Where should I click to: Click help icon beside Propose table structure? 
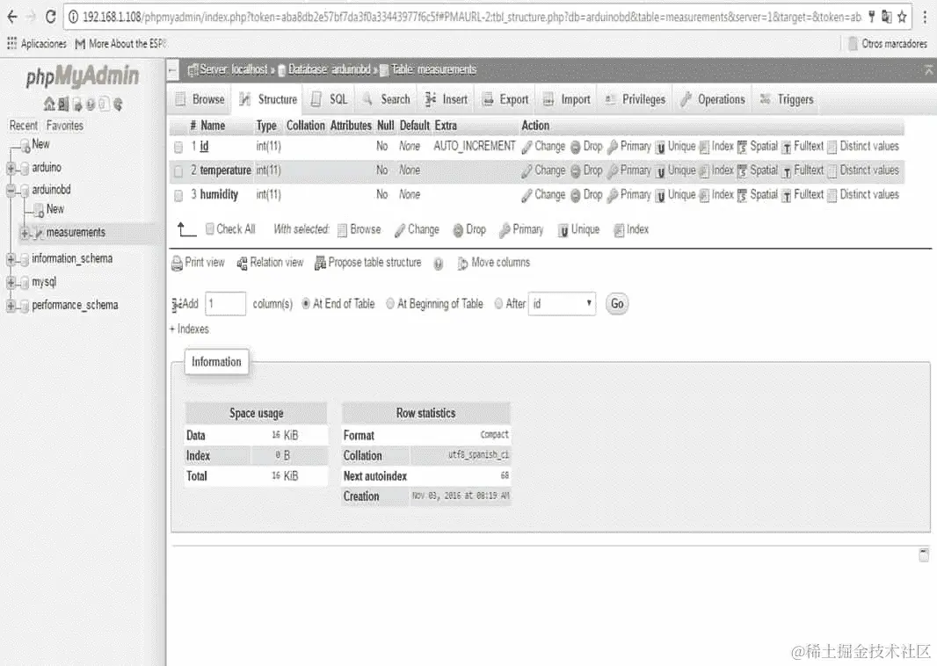(438, 264)
